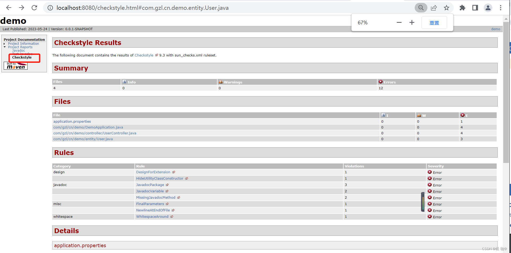The image size is (511, 253).
Task: Open the zoom magnifier icon
Action: pyautogui.click(x=421, y=8)
